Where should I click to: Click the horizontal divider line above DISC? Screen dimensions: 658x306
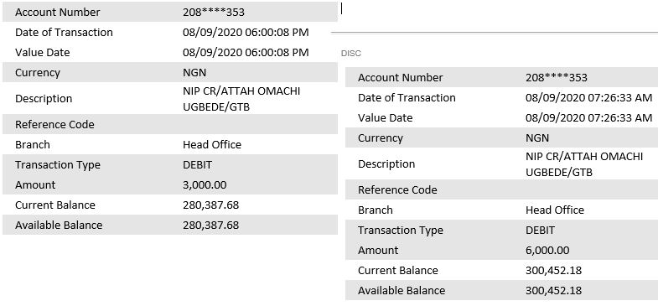click(495, 32)
